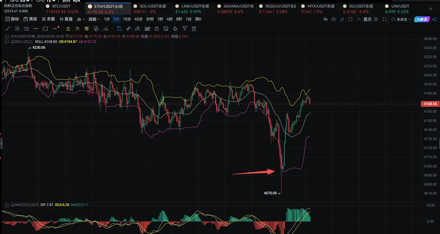Select the rectangle drawing tool
440x234 pixels.
[x=45, y=29]
